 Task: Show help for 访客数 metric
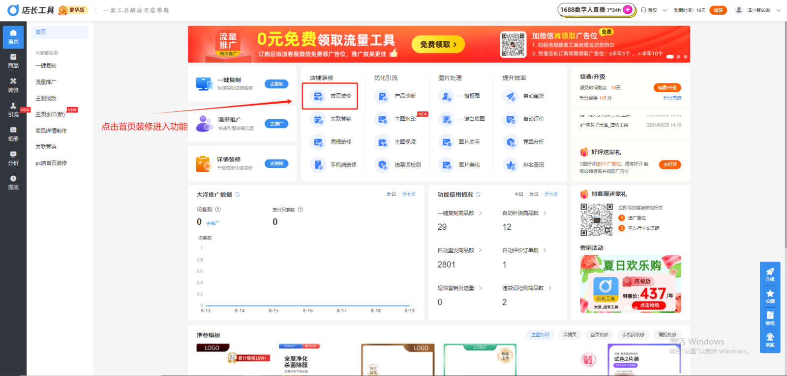point(218,210)
